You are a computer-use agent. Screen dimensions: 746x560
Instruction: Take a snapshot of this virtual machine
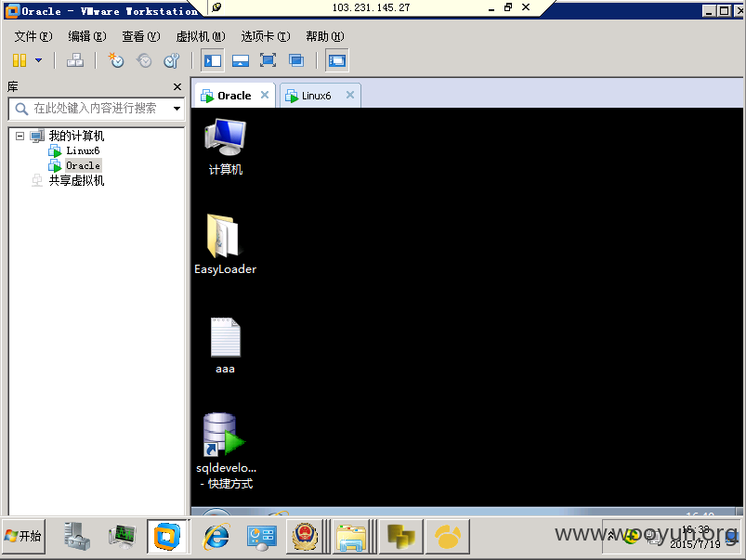(x=115, y=60)
